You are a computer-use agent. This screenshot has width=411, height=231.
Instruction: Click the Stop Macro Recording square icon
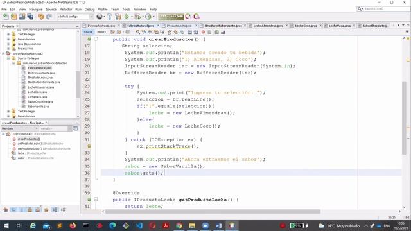(x=209, y=32)
